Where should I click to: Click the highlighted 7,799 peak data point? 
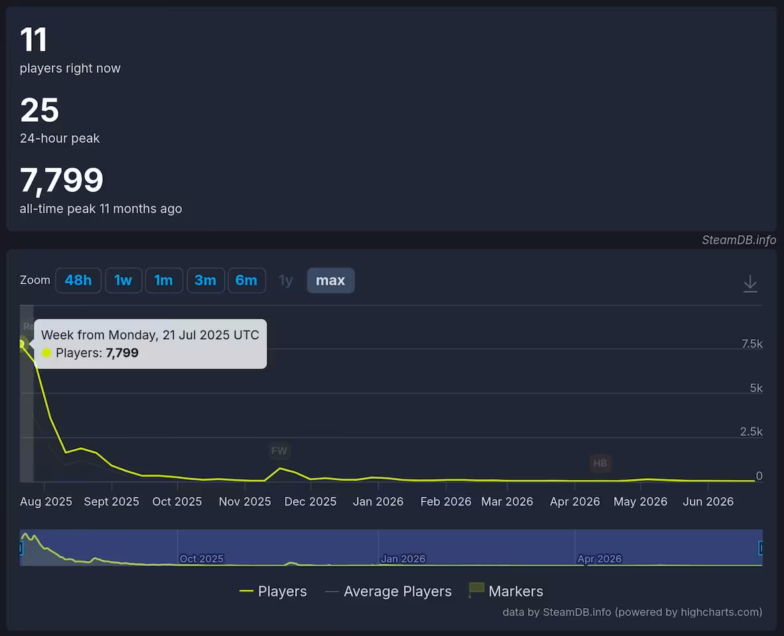21,343
